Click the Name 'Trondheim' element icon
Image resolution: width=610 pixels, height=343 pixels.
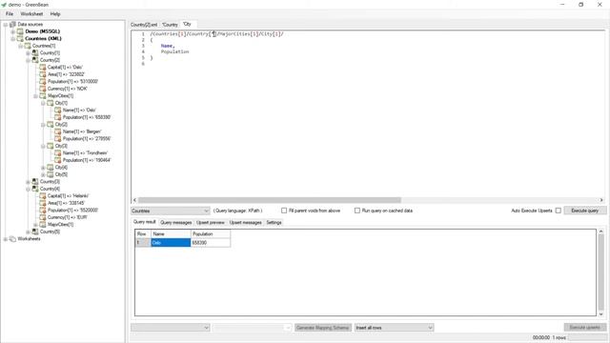(x=58, y=152)
